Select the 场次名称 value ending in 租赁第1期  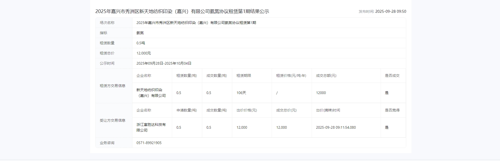pos(196,23)
